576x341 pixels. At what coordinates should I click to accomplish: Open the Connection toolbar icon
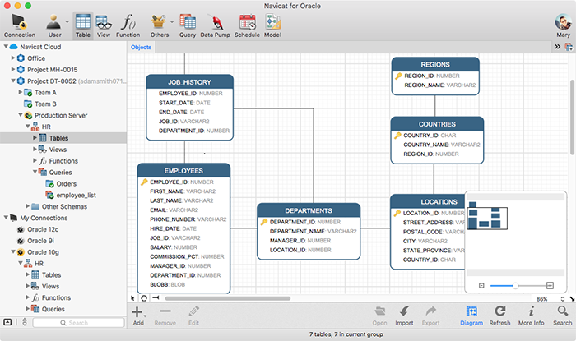click(20, 25)
